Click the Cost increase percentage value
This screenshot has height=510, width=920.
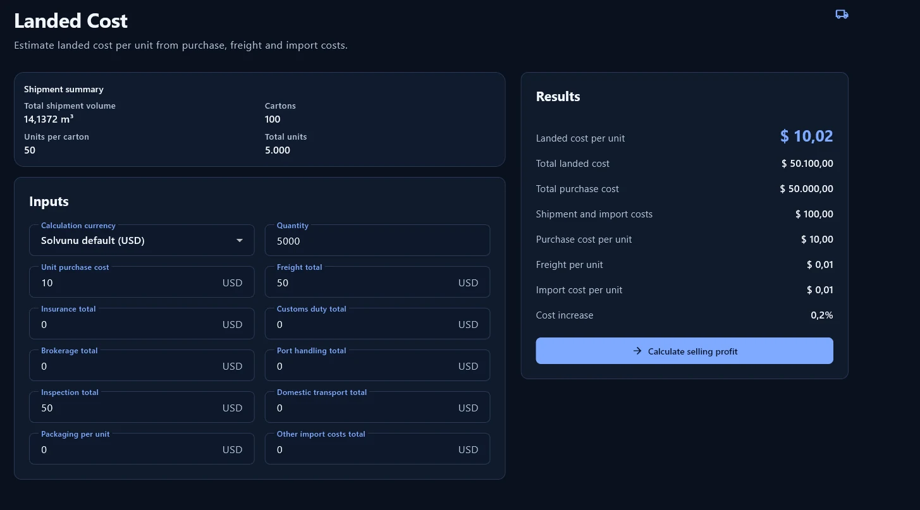(x=822, y=315)
